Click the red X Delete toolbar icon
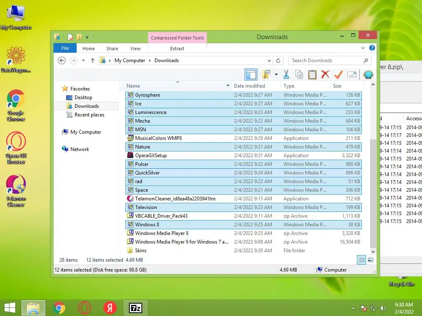The height and width of the screenshot is (316, 422). point(325,74)
